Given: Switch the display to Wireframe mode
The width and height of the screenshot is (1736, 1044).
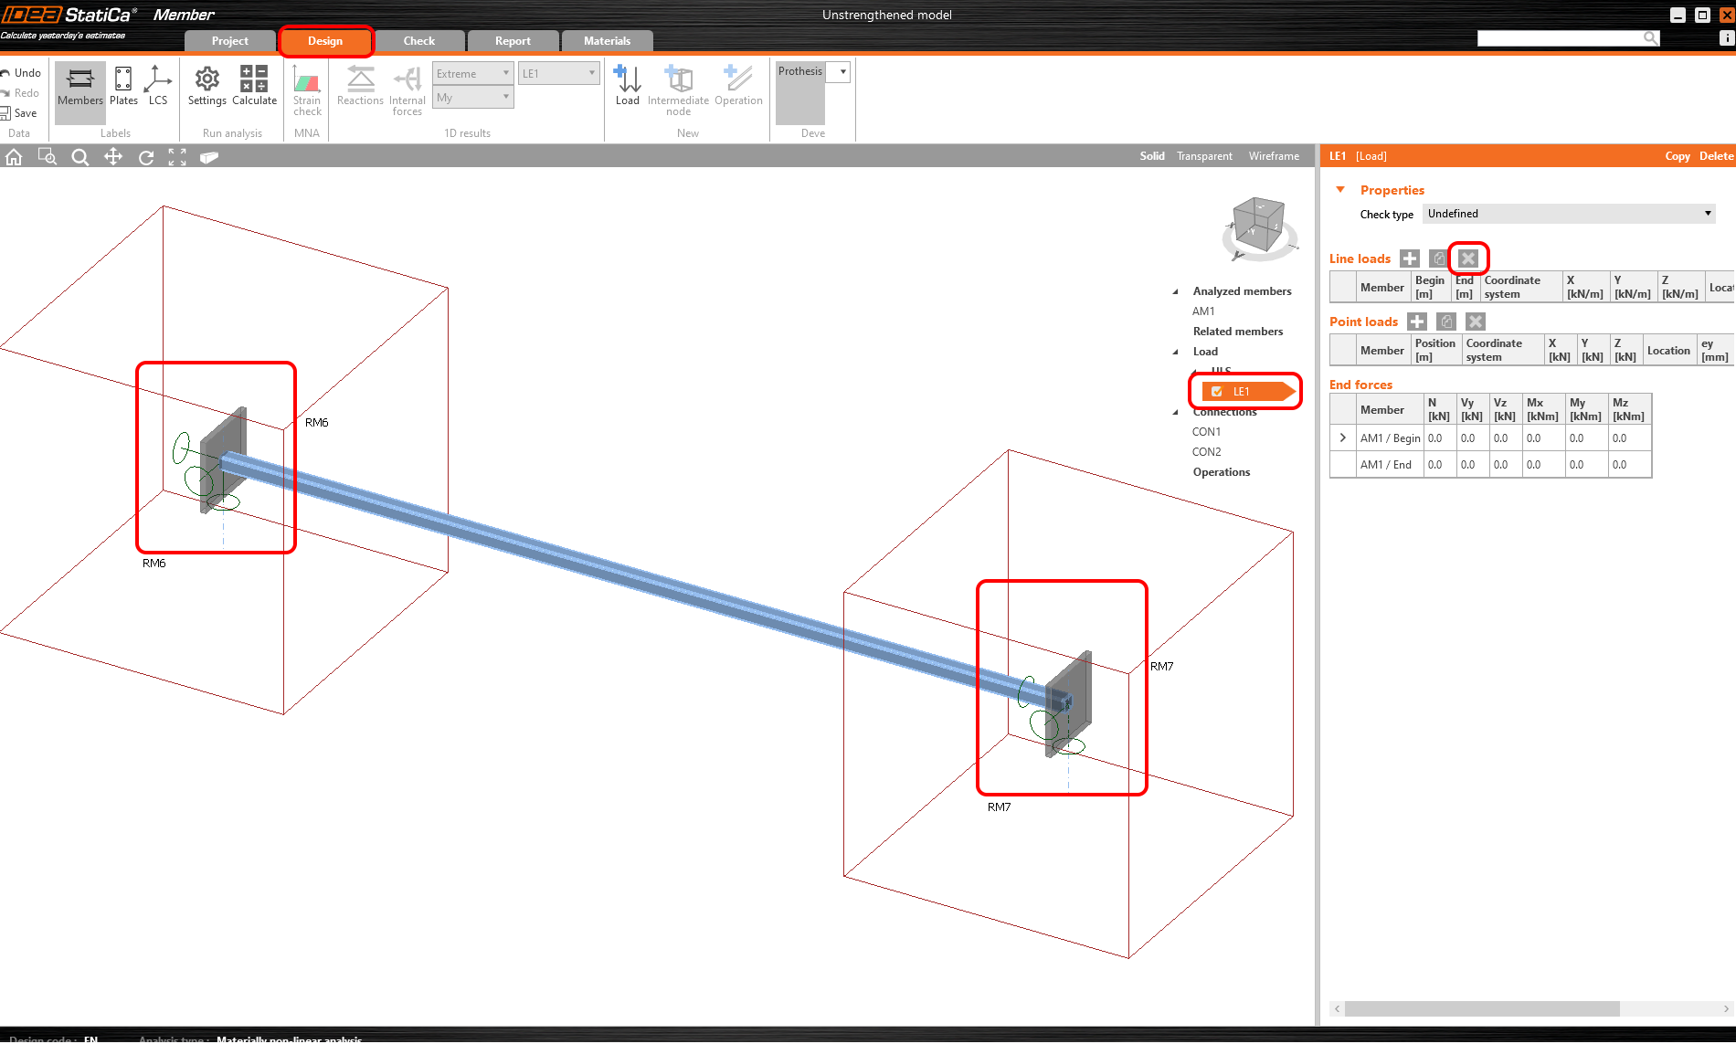Looking at the screenshot, I should coord(1274,155).
